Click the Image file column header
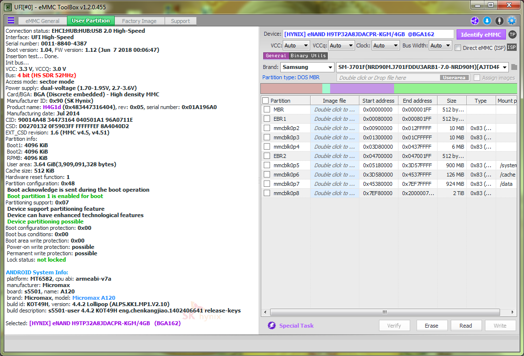The image size is (524, 356). [335, 101]
